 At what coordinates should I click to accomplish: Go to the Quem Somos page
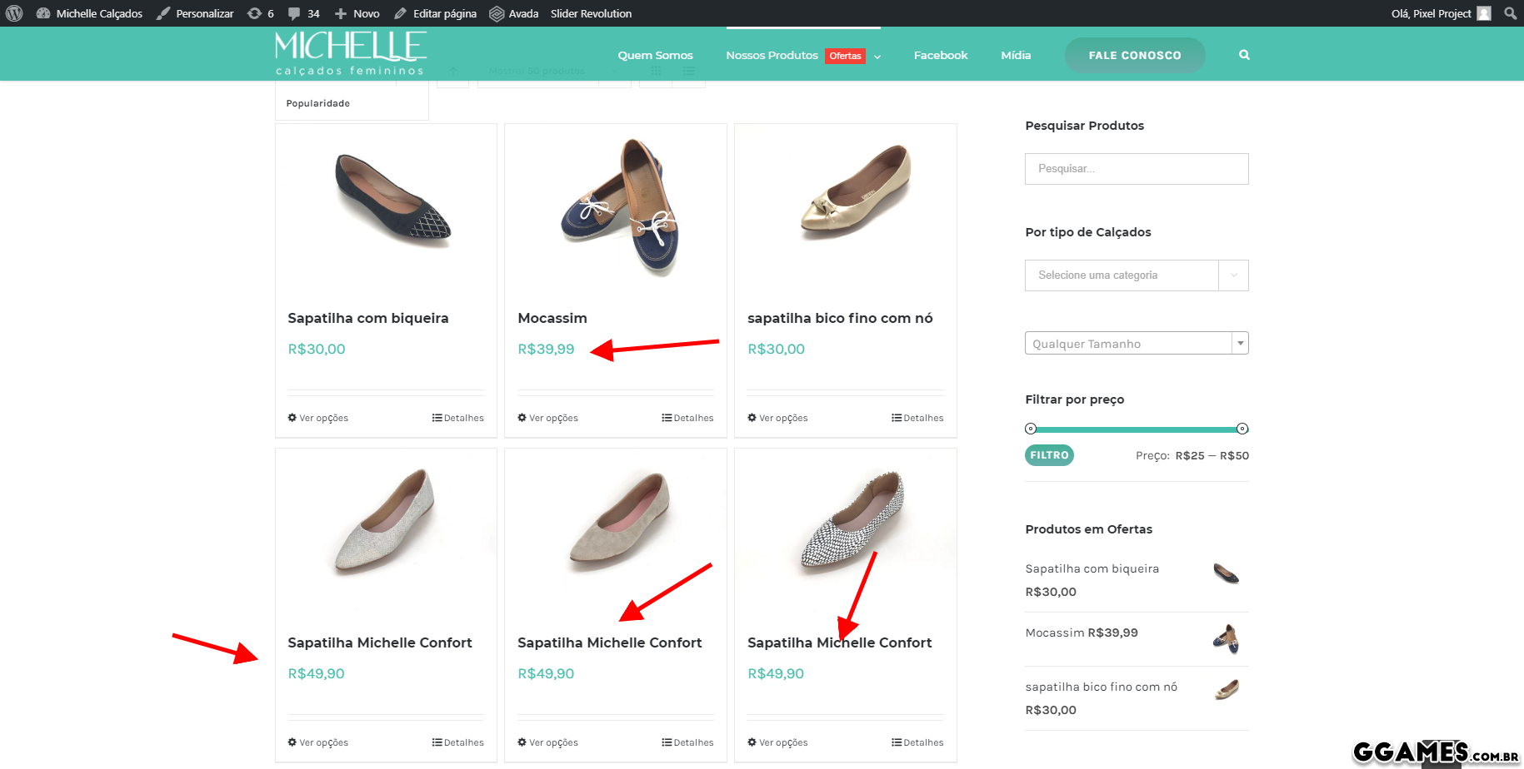coord(655,55)
